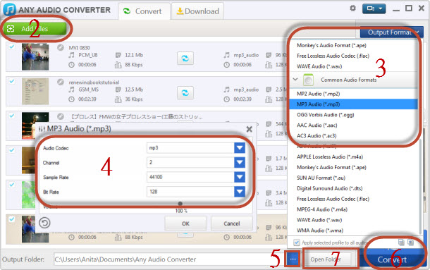Click the 36 Kbps bitrate icon
430x270 pixels.
point(118,99)
